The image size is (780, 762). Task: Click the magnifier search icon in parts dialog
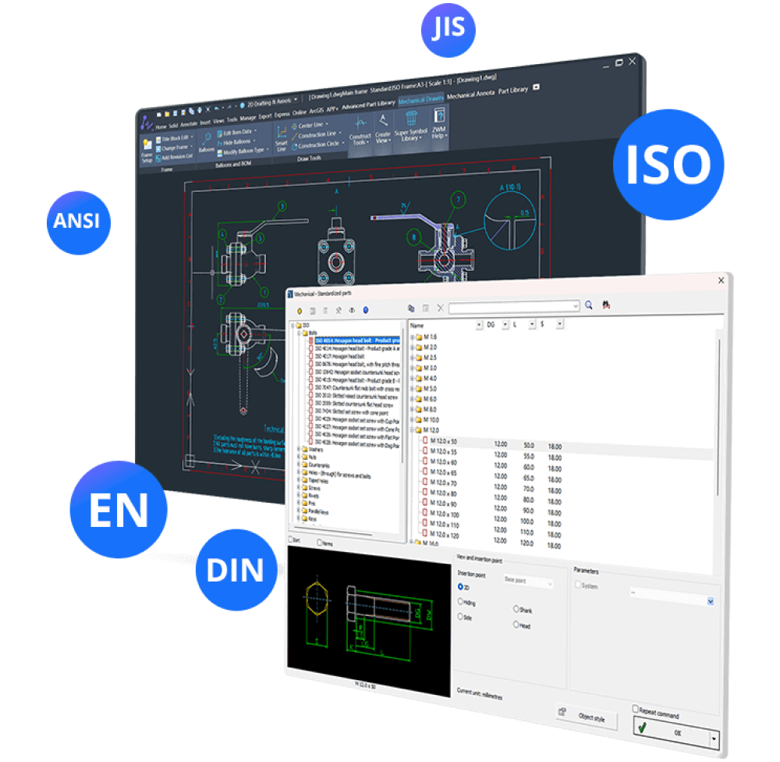(590, 305)
